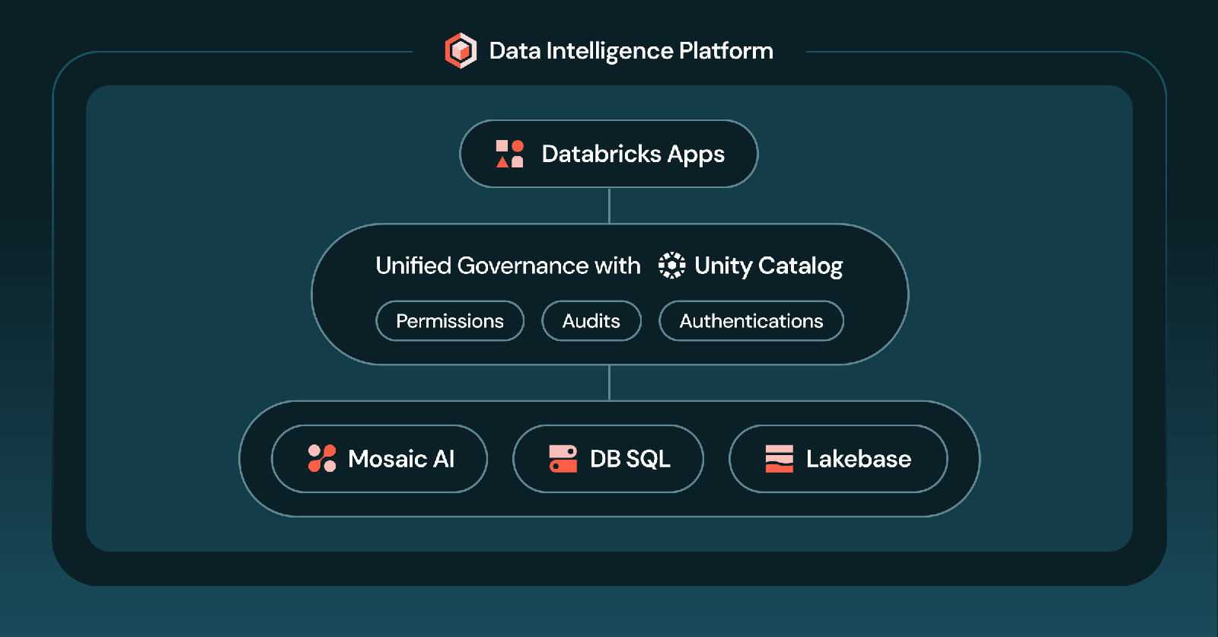This screenshot has height=637, width=1218.
Task: Click the 'Mosaic AI' label
Action: pos(401,459)
